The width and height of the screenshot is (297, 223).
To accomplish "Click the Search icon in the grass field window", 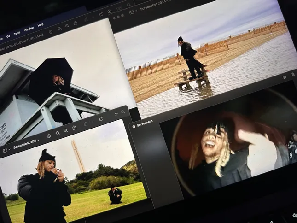I will 123,112.
